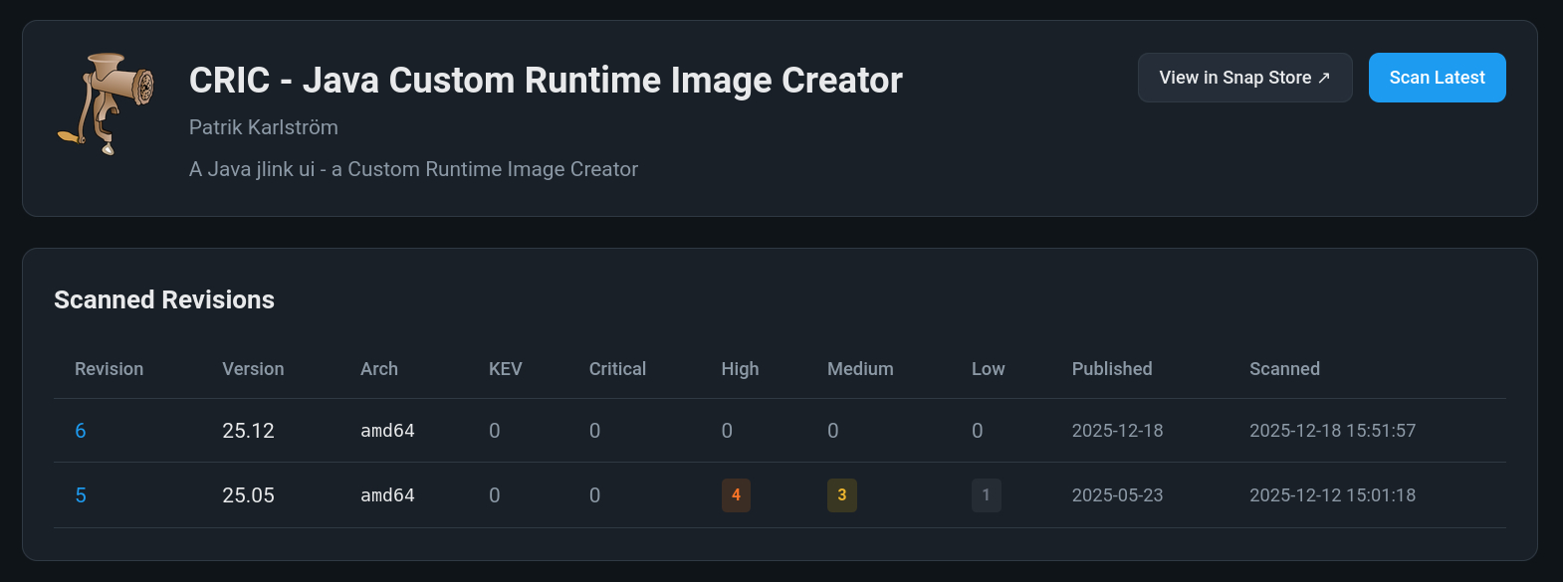This screenshot has width=1563, height=582.
Task: Click the Critical column header
Action: [x=617, y=369]
